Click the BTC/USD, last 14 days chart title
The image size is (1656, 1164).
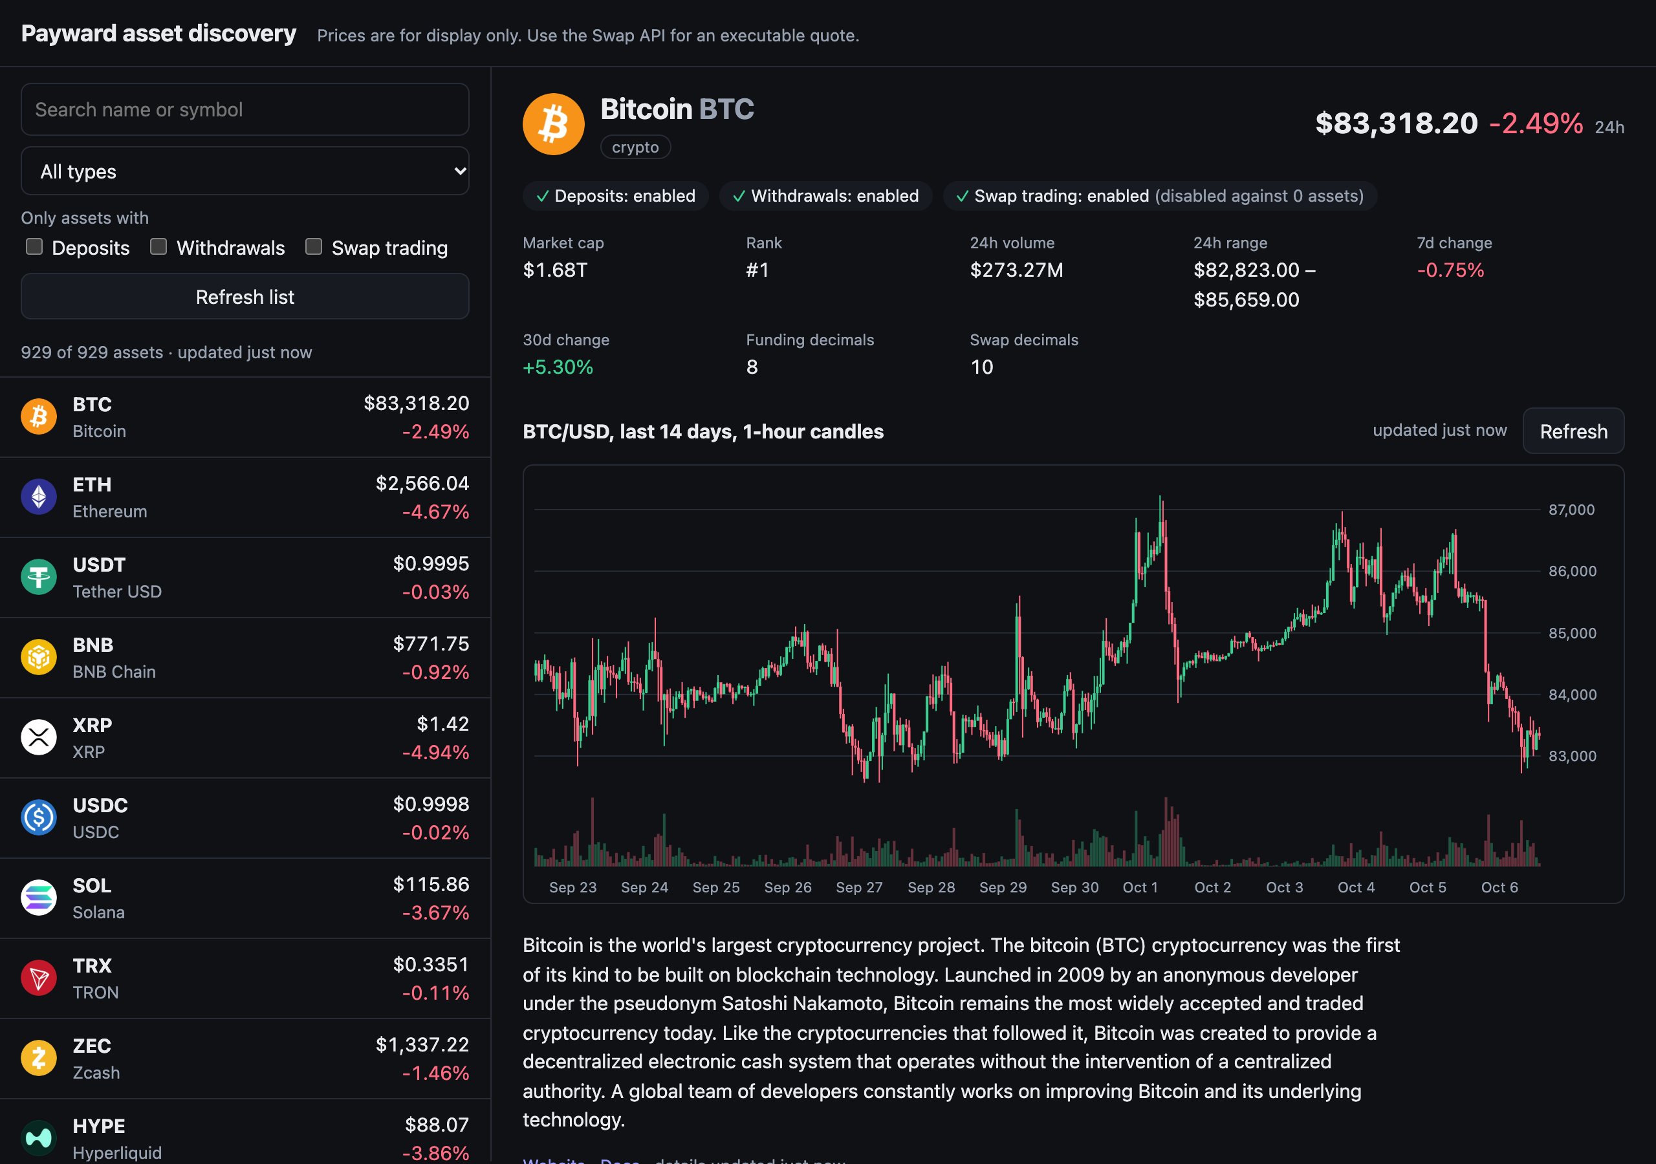click(x=703, y=431)
